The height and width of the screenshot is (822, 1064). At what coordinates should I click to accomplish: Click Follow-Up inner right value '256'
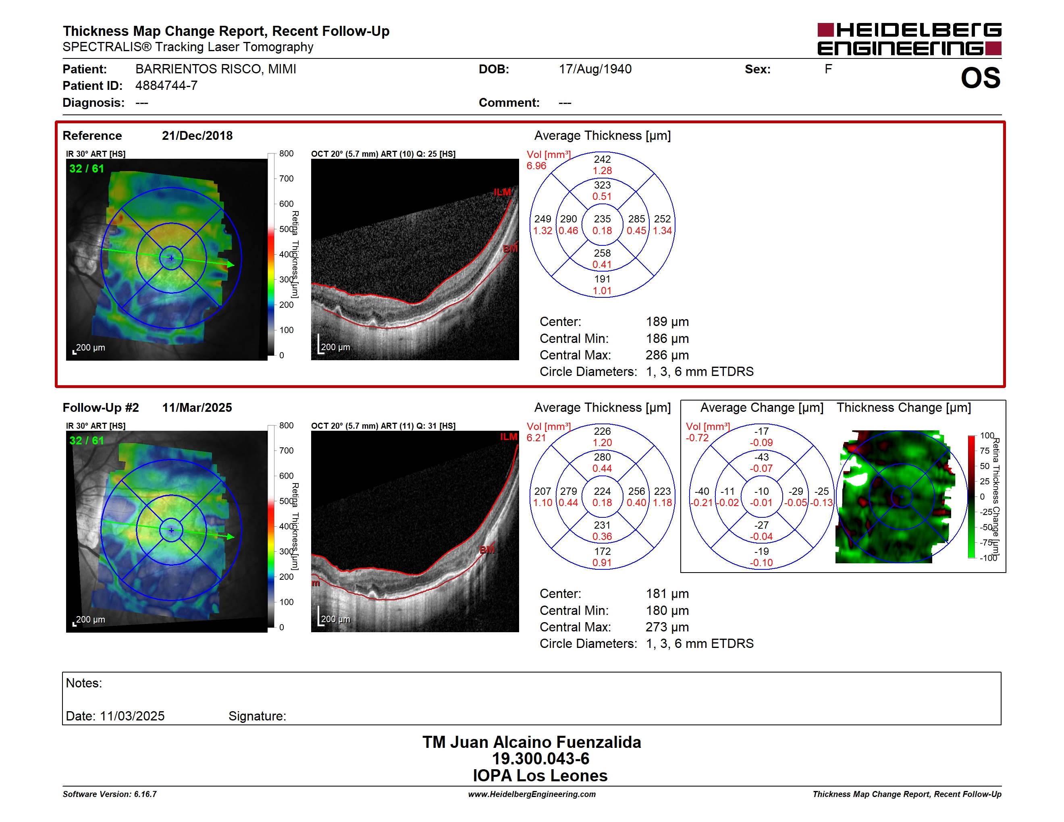pos(637,491)
